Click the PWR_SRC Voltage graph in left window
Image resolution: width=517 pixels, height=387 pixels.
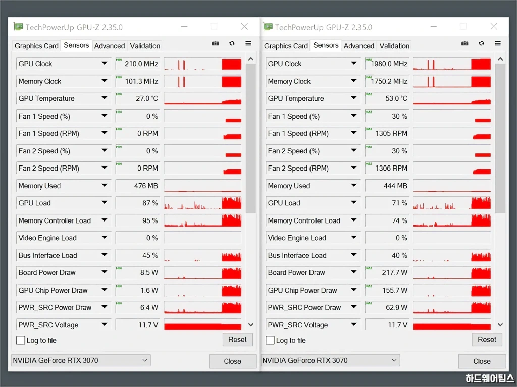[202, 325]
